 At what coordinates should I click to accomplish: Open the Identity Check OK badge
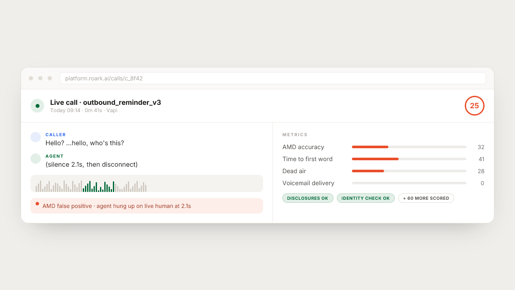tap(366, 198)
